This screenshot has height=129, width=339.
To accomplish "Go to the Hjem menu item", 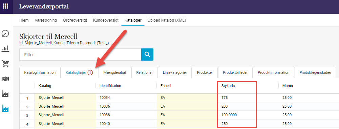I will [24, 20].
